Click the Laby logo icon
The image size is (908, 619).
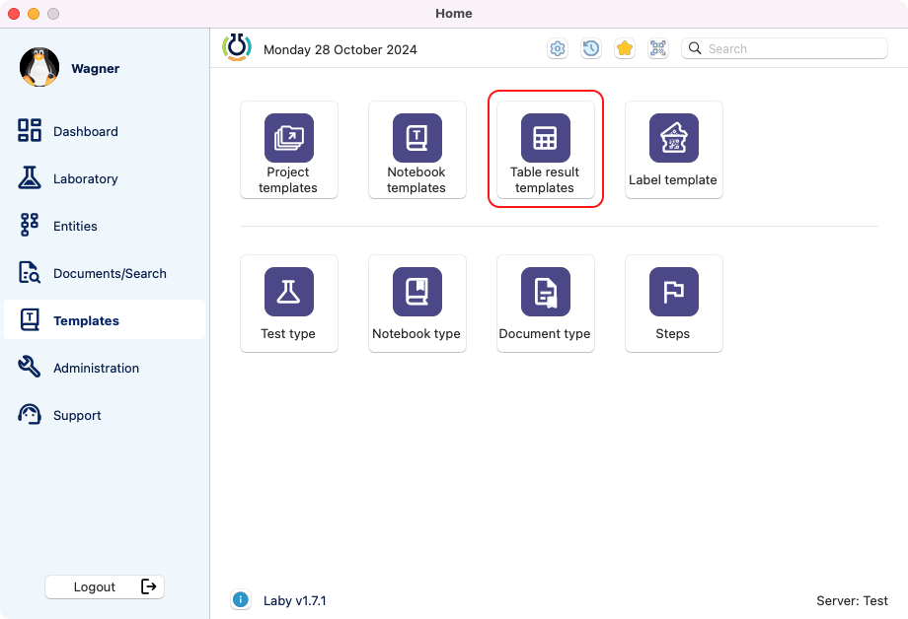click(237, 47)
